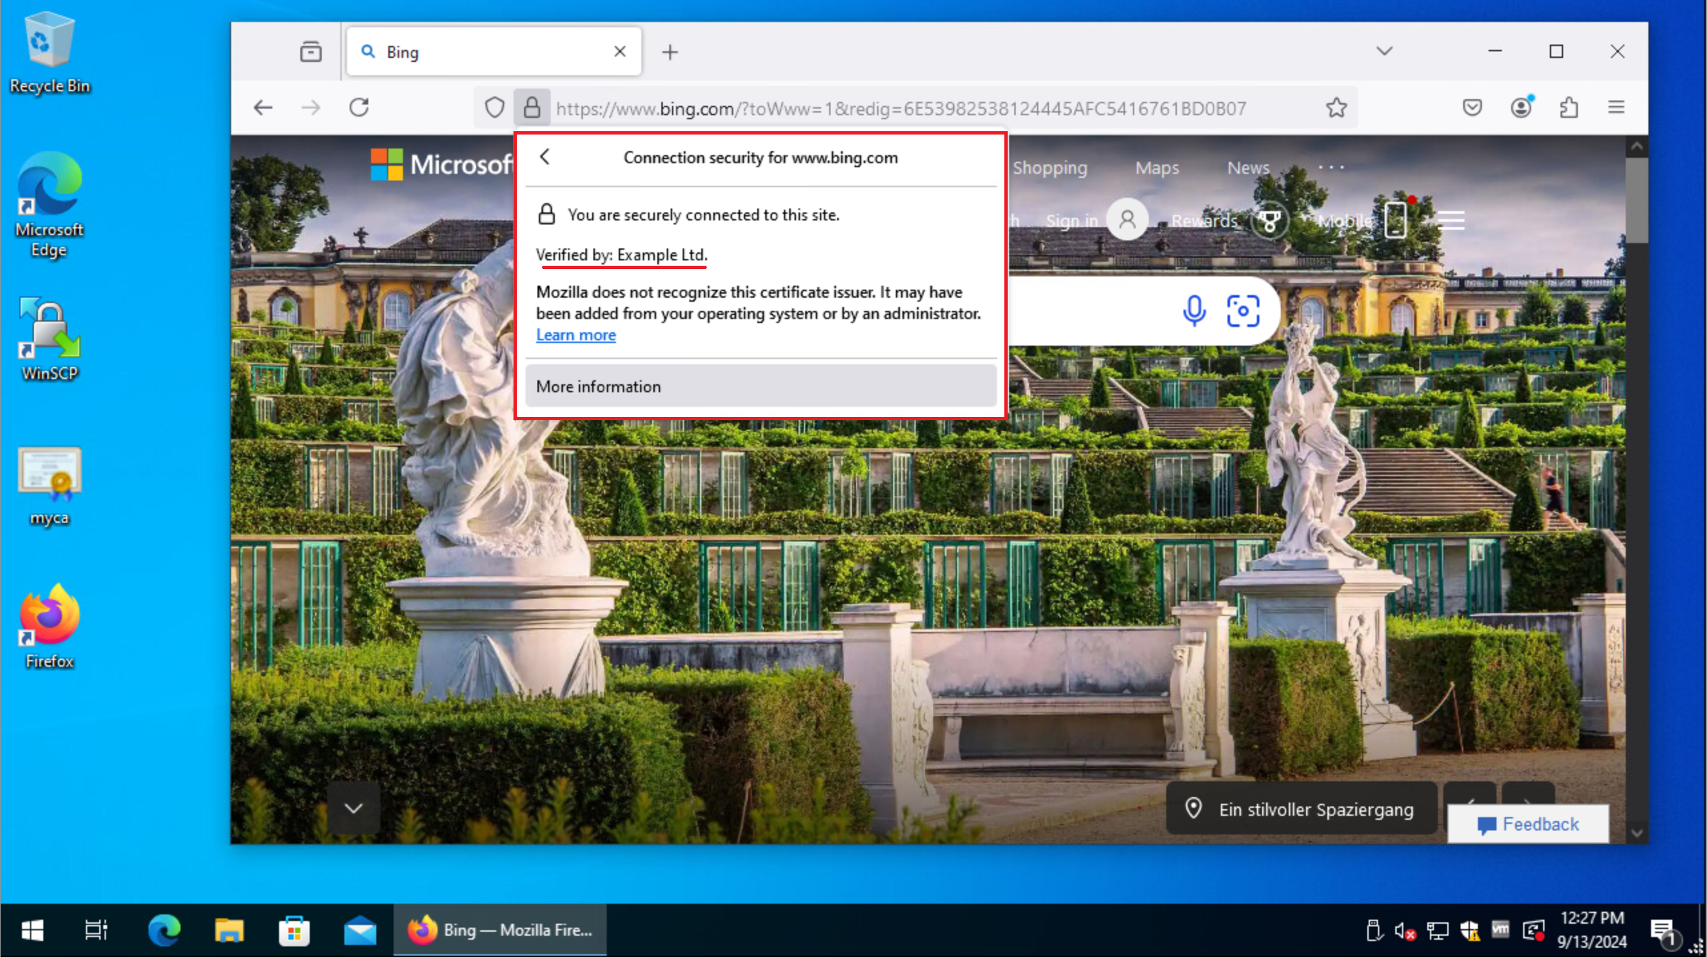Image resolution: width=1707 pixels, height=957 pixels.
Task: Open the Windows Start menu
Action: [x=32, y=930]
